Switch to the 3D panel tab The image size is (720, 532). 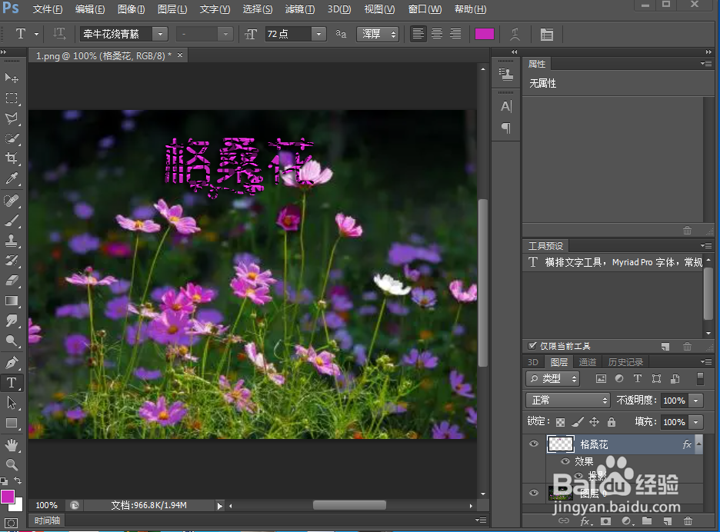coord(533,362)
